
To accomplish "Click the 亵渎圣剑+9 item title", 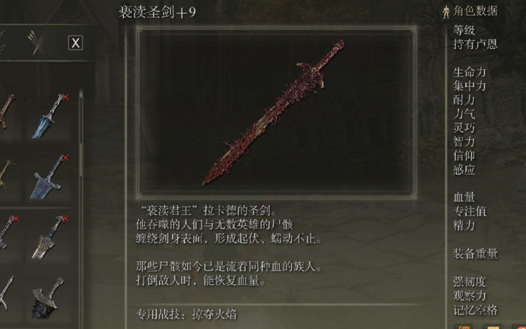I will pos(157,12).
